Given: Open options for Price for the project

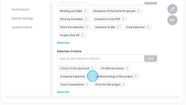Looking at the screenshot, I should point(124,84).
